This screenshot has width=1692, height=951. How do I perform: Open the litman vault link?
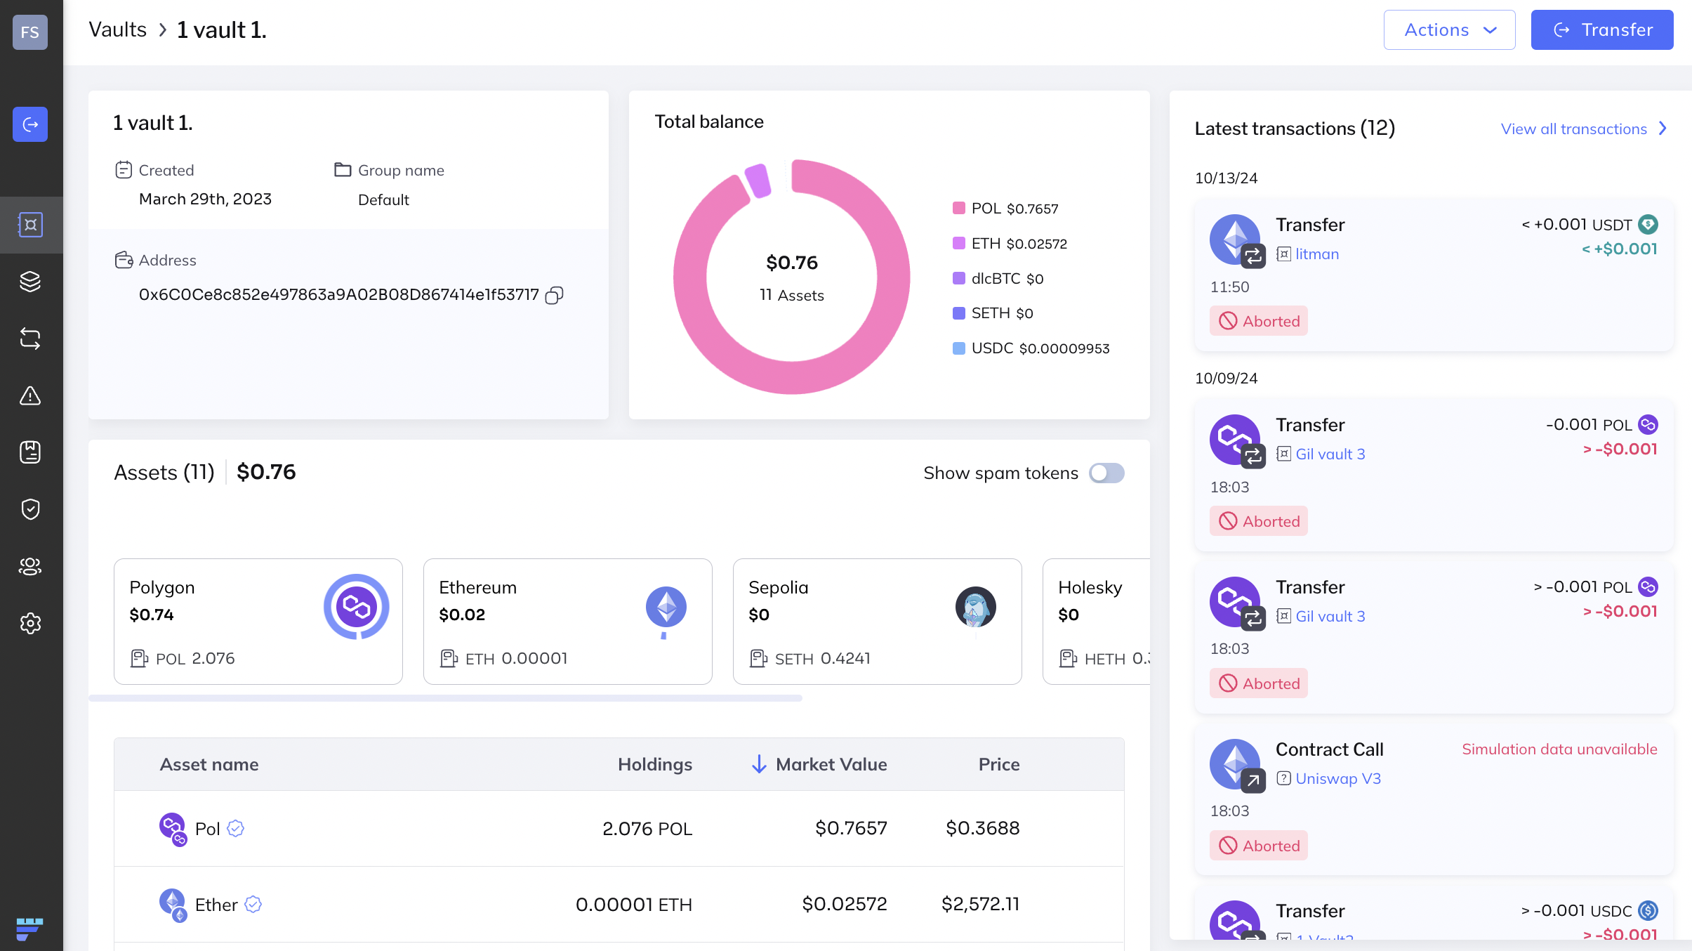(1317, 254)
